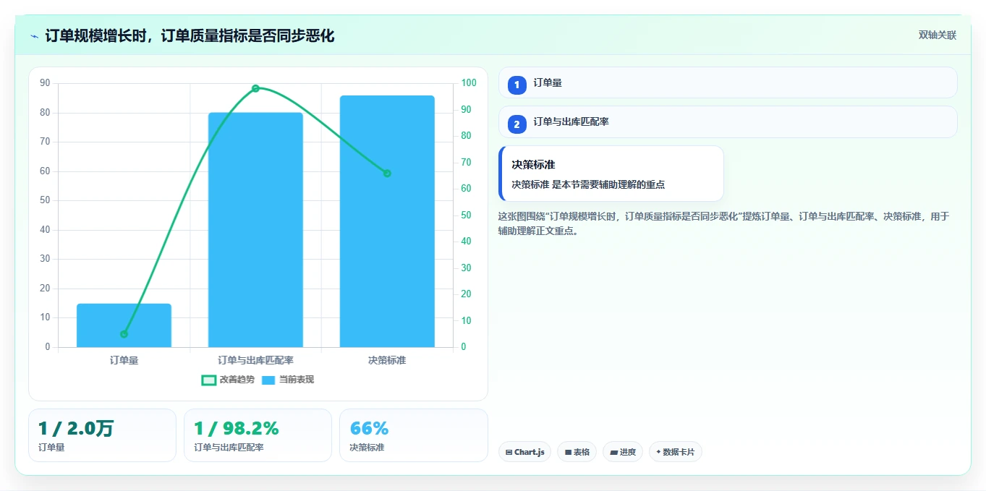This screenshot has width=986, height=491.
Task: Select the 66% 决策标准 stat card
Action: pyautogui.click(x=413, y=435)
